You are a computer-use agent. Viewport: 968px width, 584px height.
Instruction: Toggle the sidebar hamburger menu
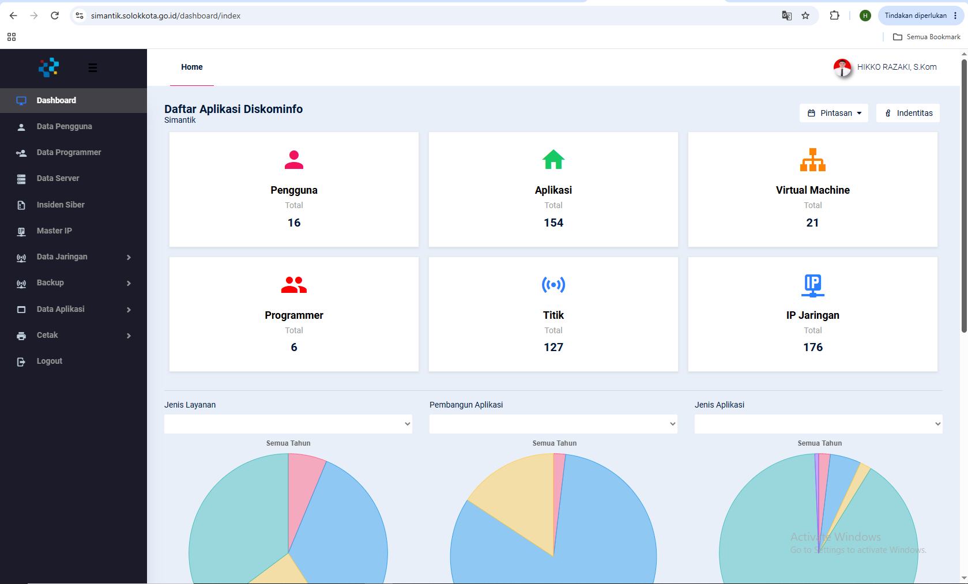(93, 67)
